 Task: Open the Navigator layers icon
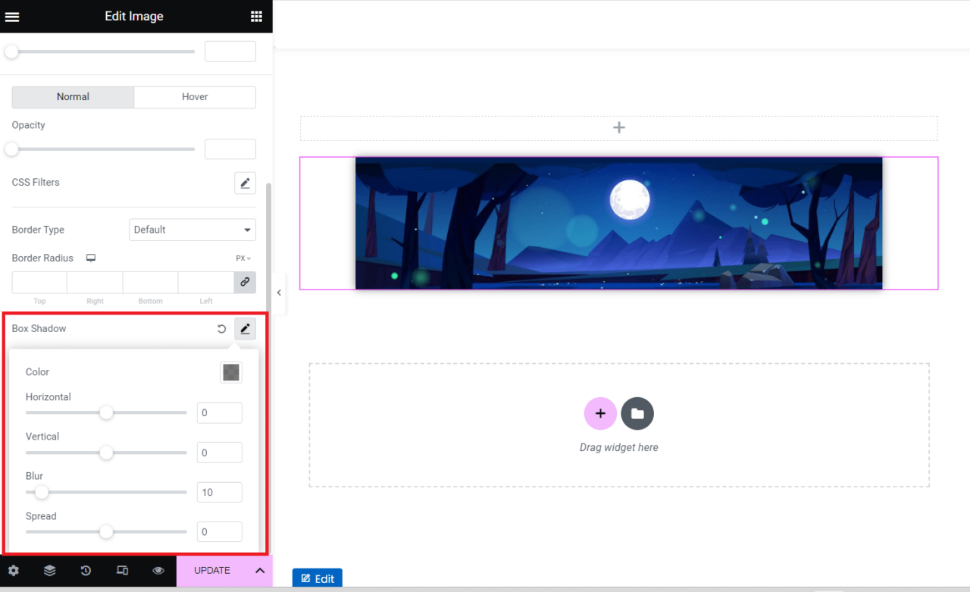point(49,570)
